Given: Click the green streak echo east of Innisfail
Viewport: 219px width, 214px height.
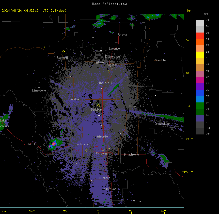Looking at the screenshot, I should coord(114,89).
